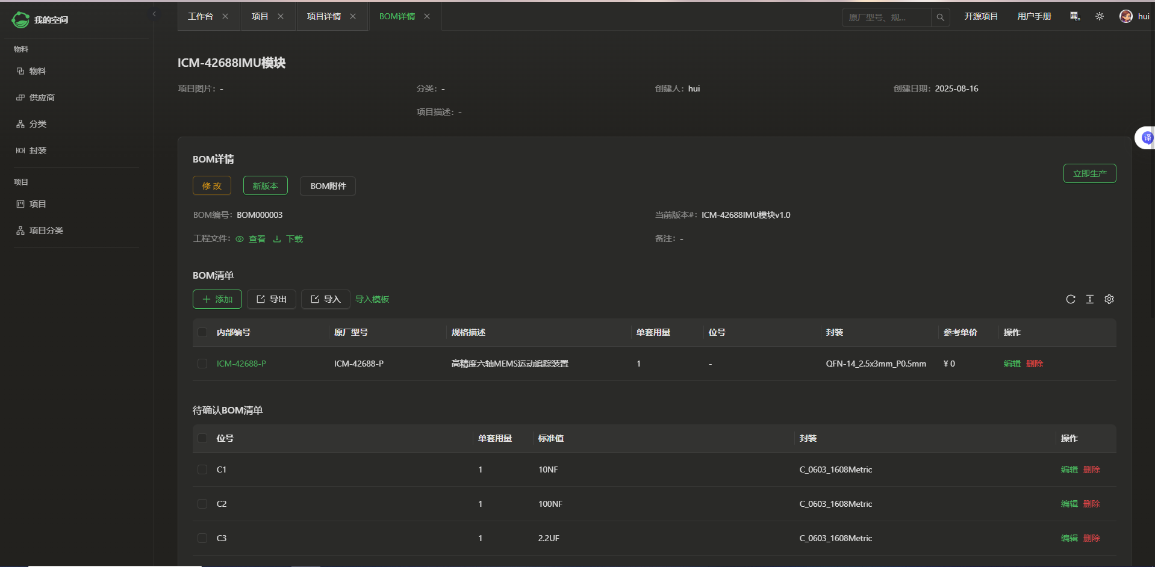Open table column settings gear
This screenshot has width=1155, height=567.
(1109, 299)
